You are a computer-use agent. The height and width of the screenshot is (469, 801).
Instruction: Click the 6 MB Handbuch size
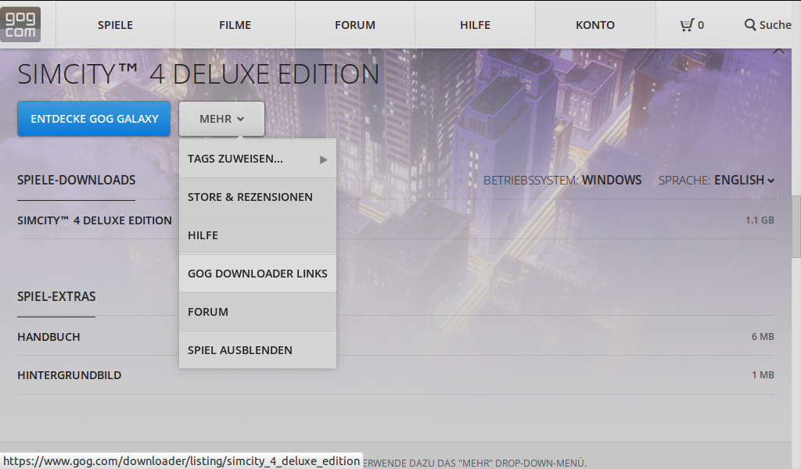[x=763, y=336]
